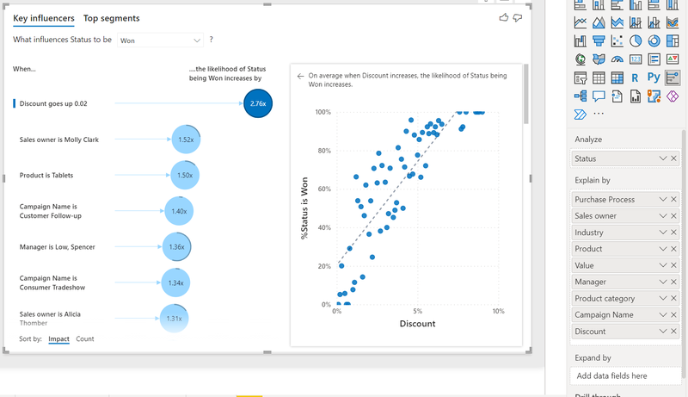Click the back arrow in scatter pane
688x397 pixels.
coord(300,76)
